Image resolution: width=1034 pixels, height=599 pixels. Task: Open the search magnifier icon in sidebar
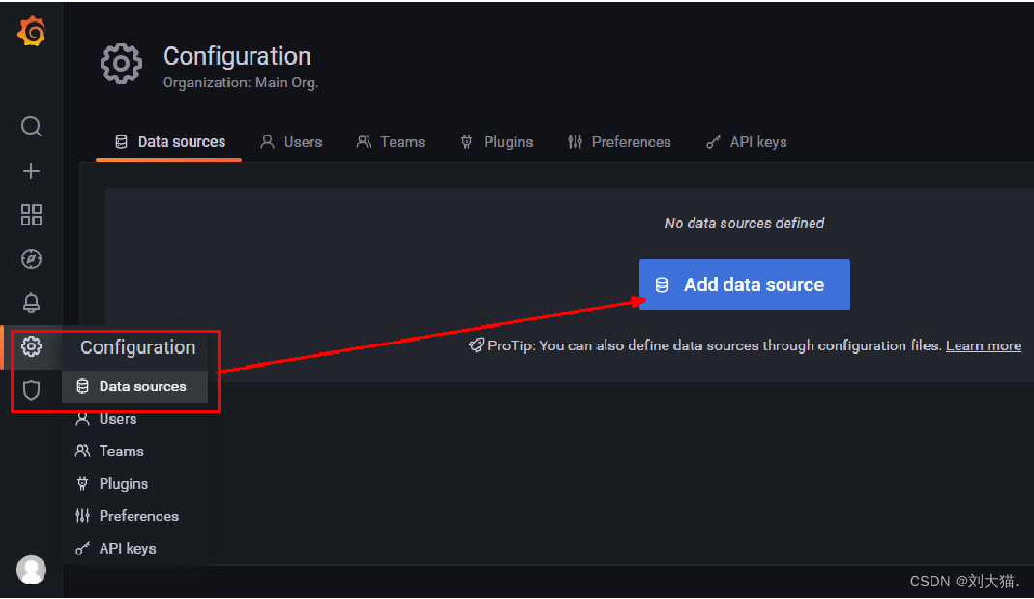pyautogui.click(x=31, y=127)
